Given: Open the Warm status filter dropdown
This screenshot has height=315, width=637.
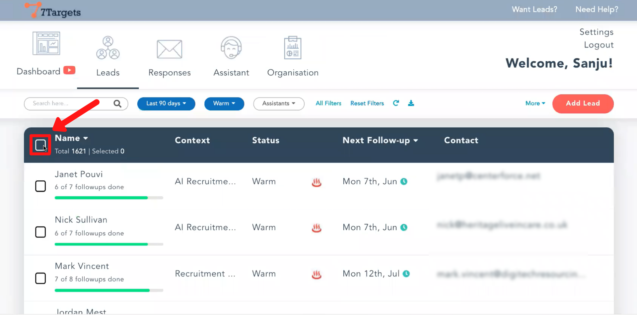Looking at the screenshot, I should pyautogui.click(x=224, y=103).
